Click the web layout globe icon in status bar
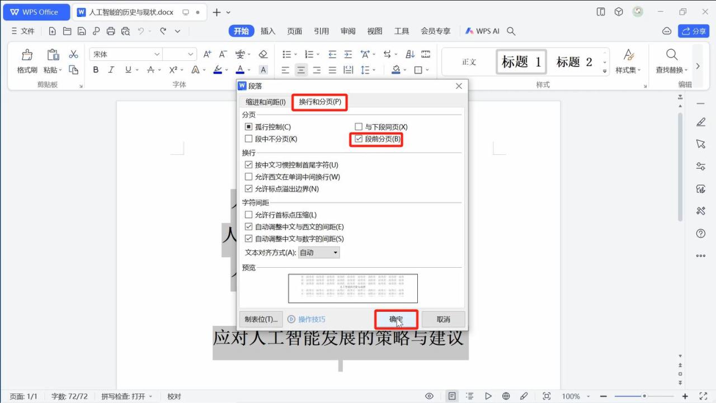Screen dimensions: 716x403 coord(506,396)
